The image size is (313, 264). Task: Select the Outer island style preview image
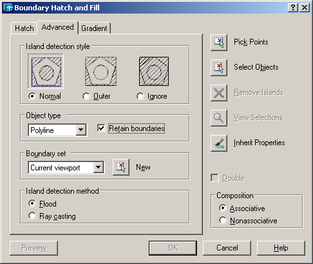click(x=100, y=71)
